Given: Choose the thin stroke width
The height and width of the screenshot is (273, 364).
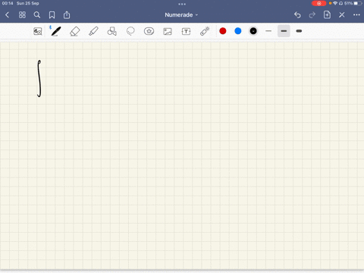Looking at the screenshot, I should 268,31.
